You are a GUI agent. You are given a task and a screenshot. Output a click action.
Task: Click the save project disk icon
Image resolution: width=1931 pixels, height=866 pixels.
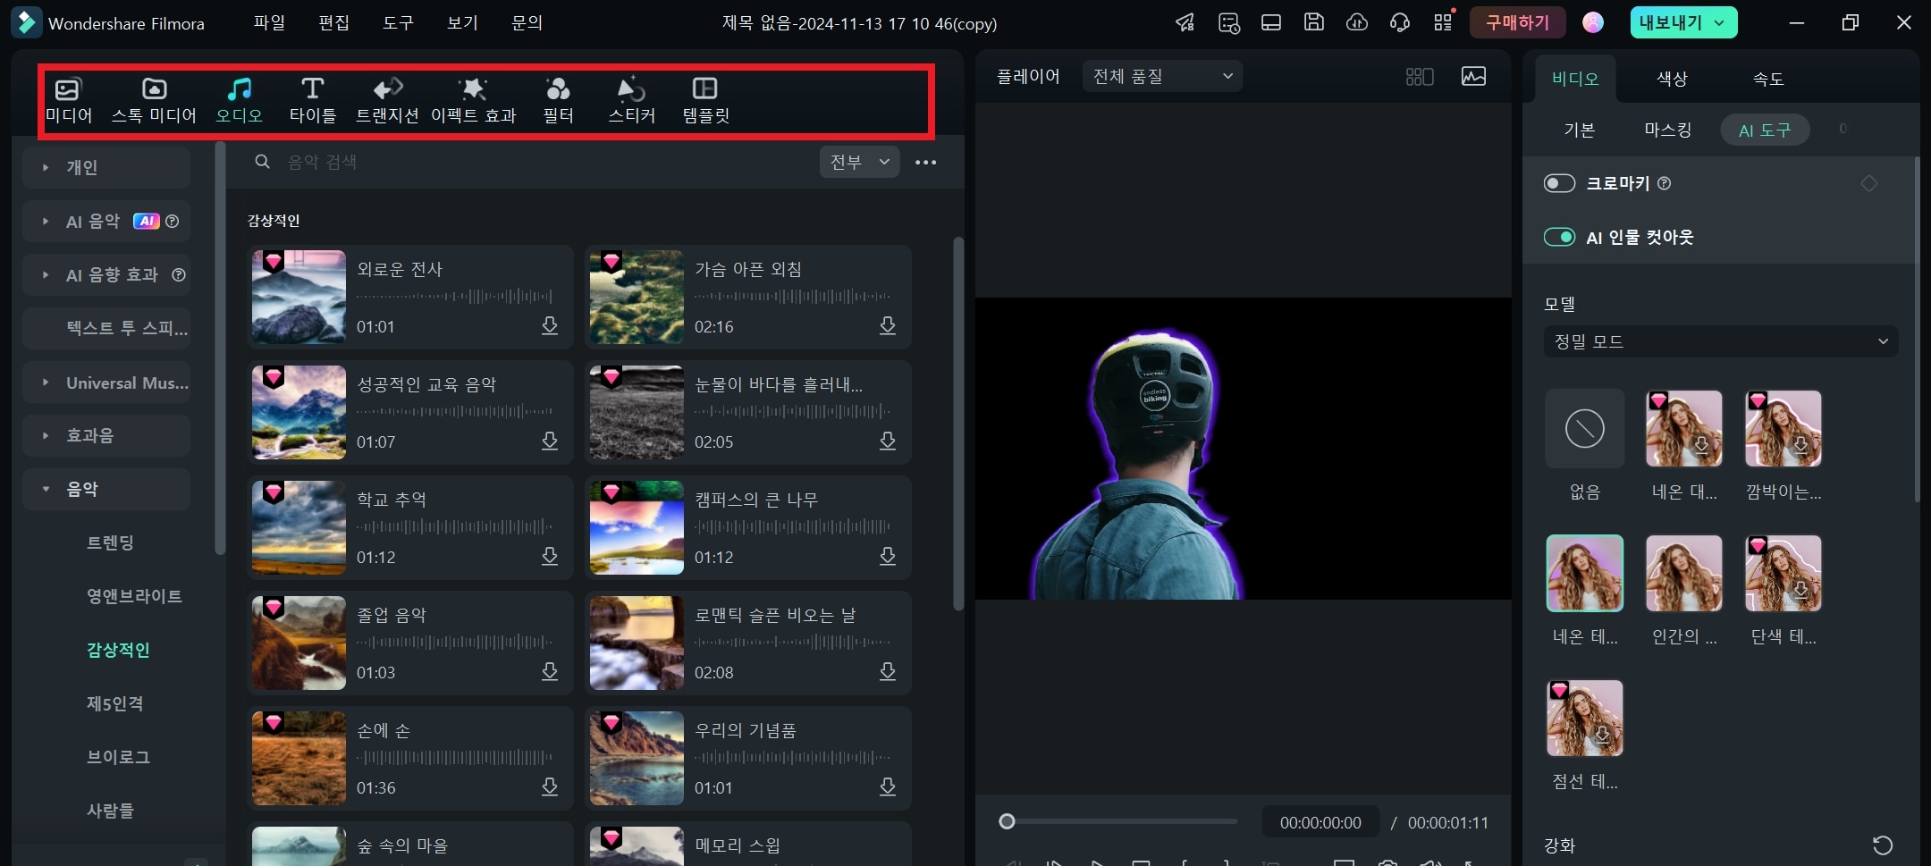[1313, 22]
